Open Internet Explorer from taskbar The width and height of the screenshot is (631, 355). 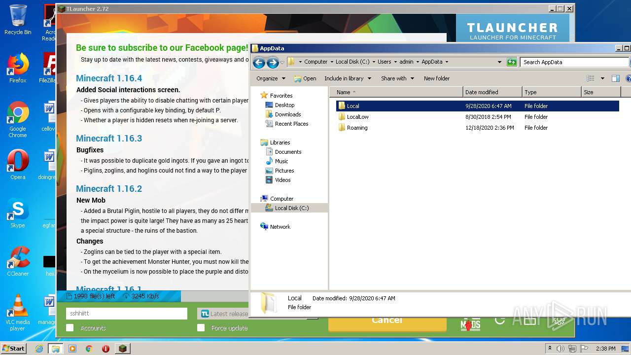tap(39, 349)
